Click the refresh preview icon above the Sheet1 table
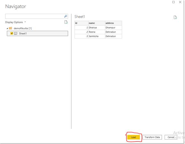Viewport: 185px width, 144px height. coord(175,17)
